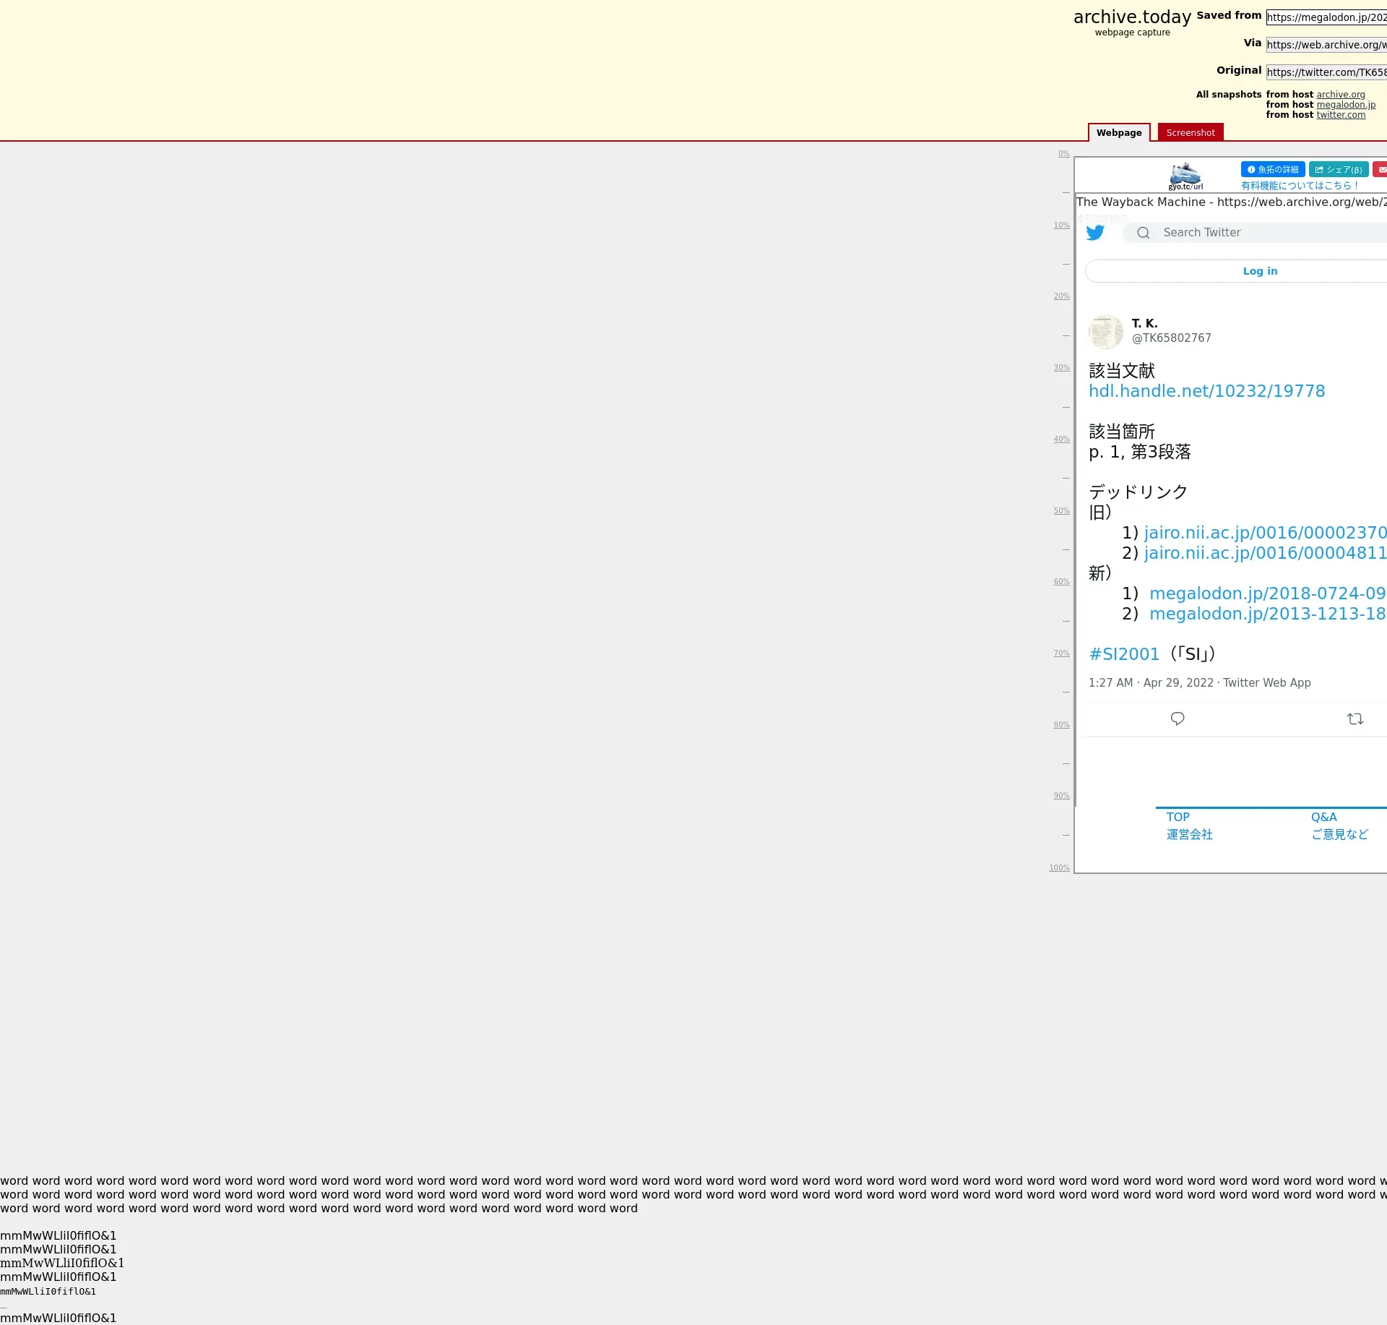Screen dimensions: 1387x1325
Task: Jump to 100% page marker
Action: [x=1059, y=868]
